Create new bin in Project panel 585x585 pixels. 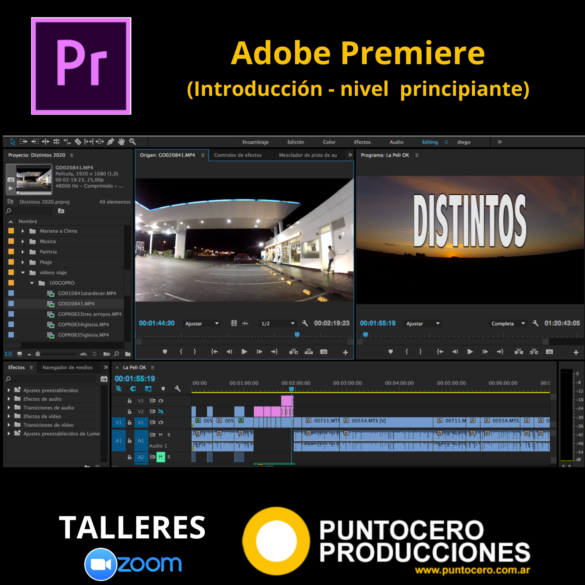click(x=128, y=354)
